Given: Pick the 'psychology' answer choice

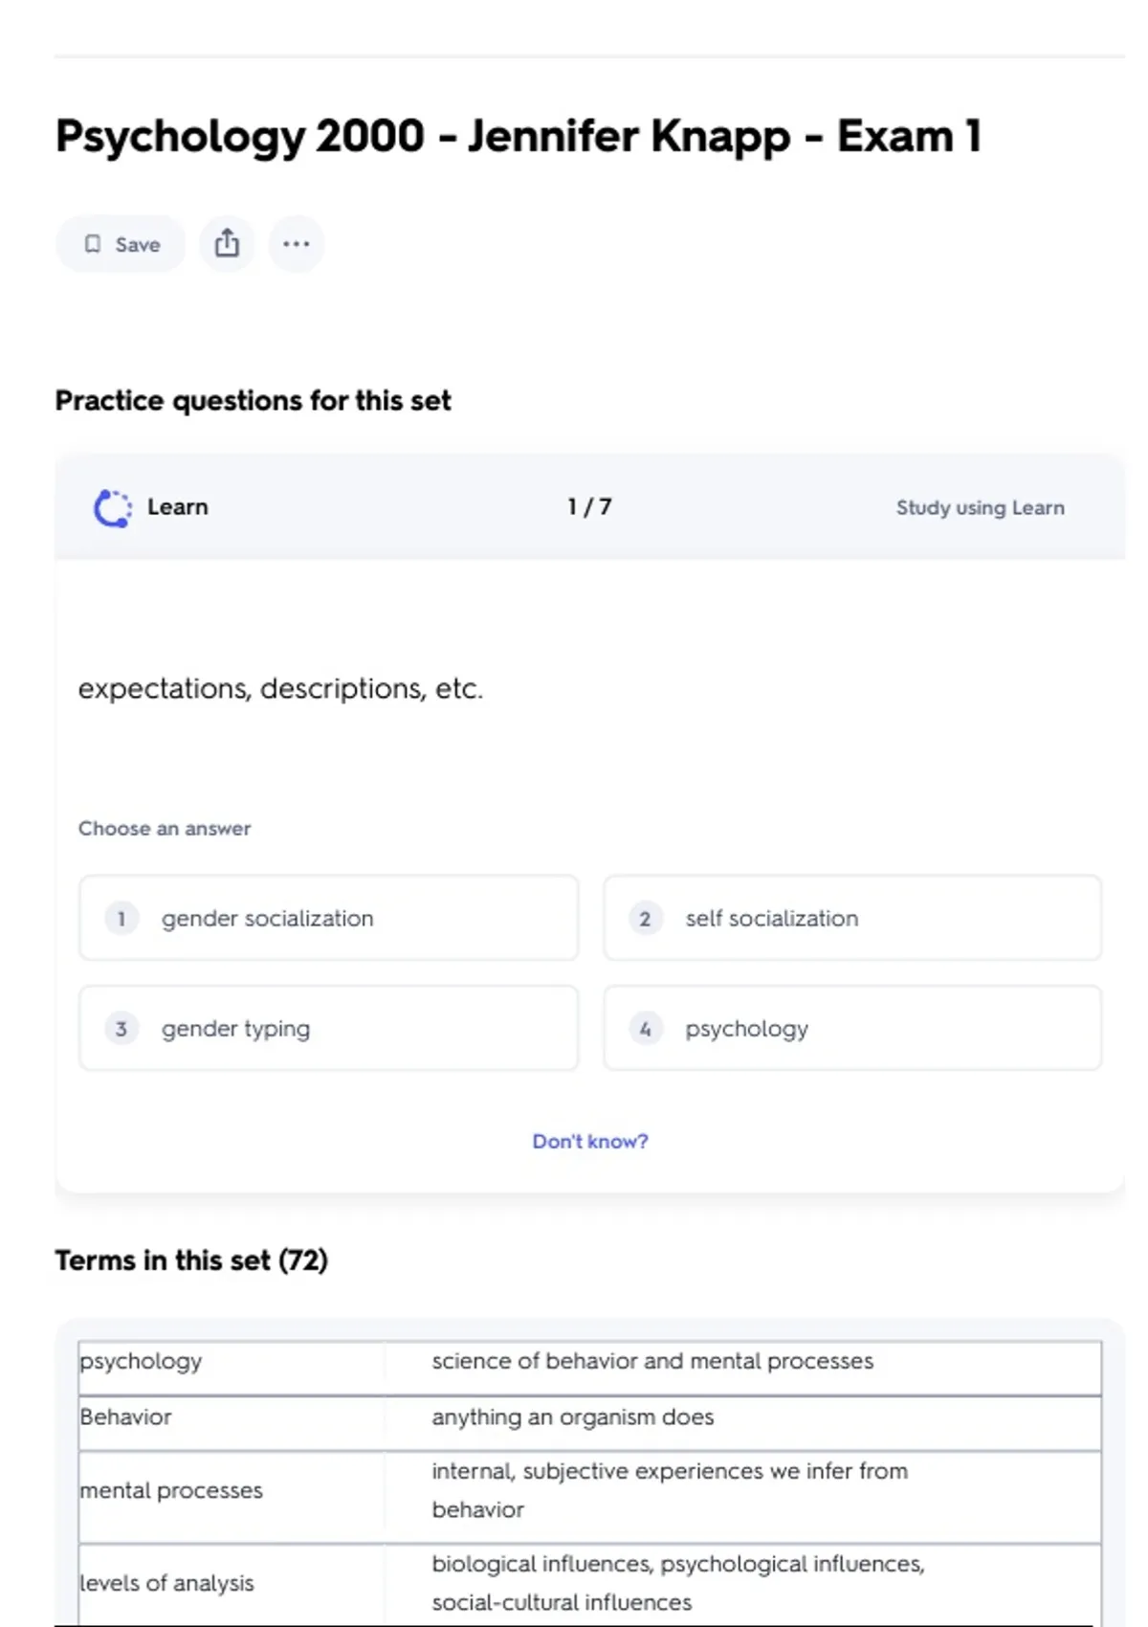Looking at the screenshot, I should tap(851, 1029).
